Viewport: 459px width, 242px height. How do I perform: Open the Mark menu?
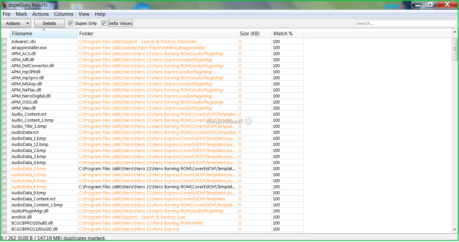pos(22,14)
